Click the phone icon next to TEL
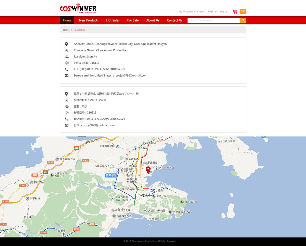This screenshot has width=306, height=246. pos(67,69)
